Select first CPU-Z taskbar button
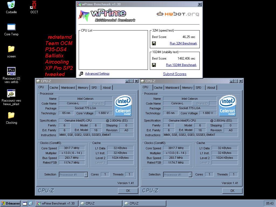This screenshot has width=276, height=207. point(101,203)
